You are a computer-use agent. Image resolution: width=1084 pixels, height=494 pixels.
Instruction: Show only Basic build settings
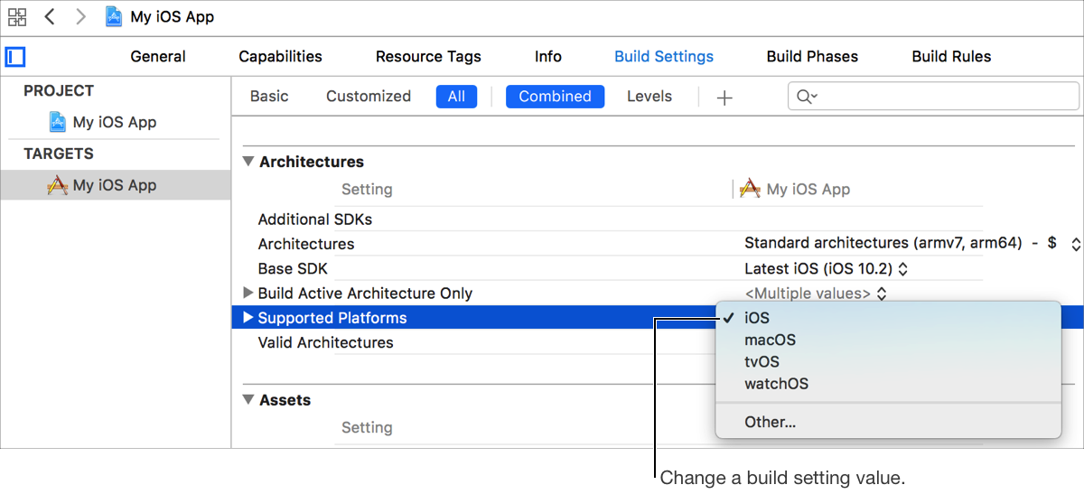[269, 97]
